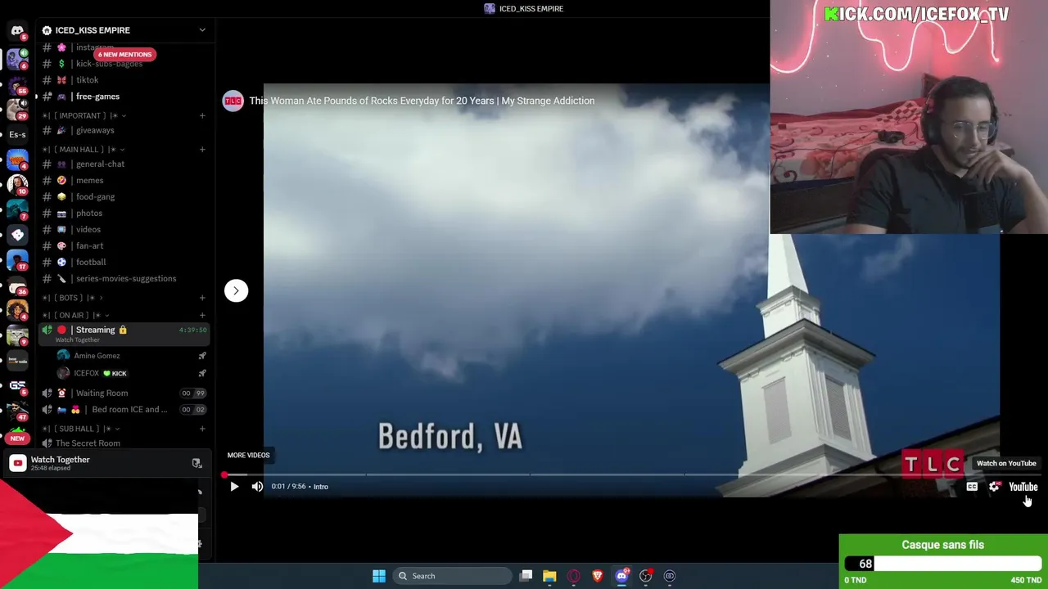The width and height of the screenshot is (1048, 589).
Task: Open Windows Start menu
Action: (x=378, y=576)
